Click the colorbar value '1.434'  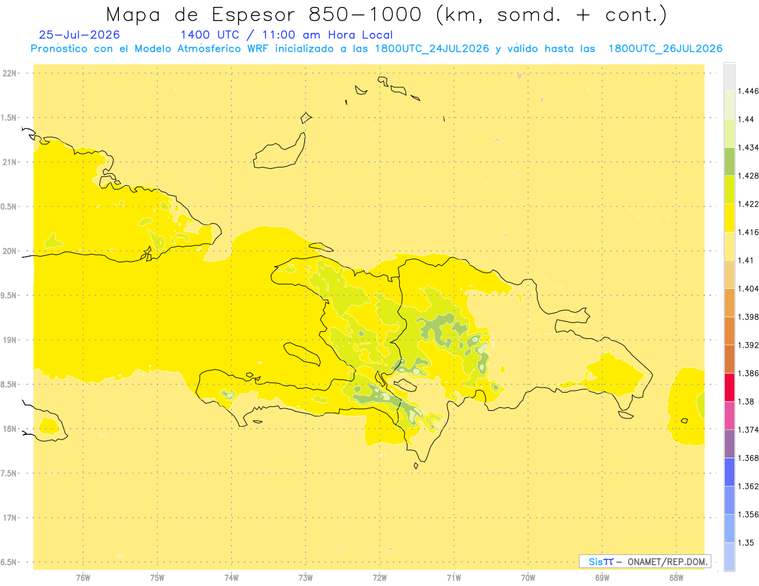point(748,147)
